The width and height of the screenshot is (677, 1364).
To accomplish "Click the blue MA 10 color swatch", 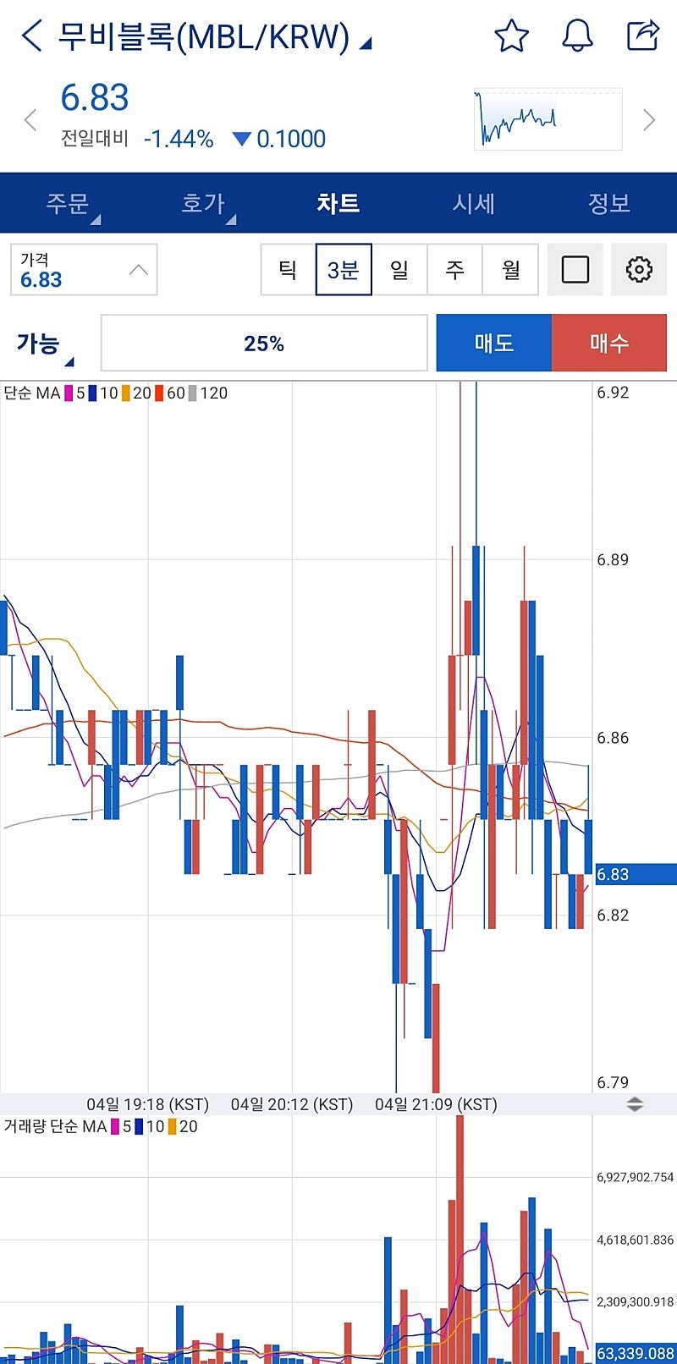I will (92, 393).
